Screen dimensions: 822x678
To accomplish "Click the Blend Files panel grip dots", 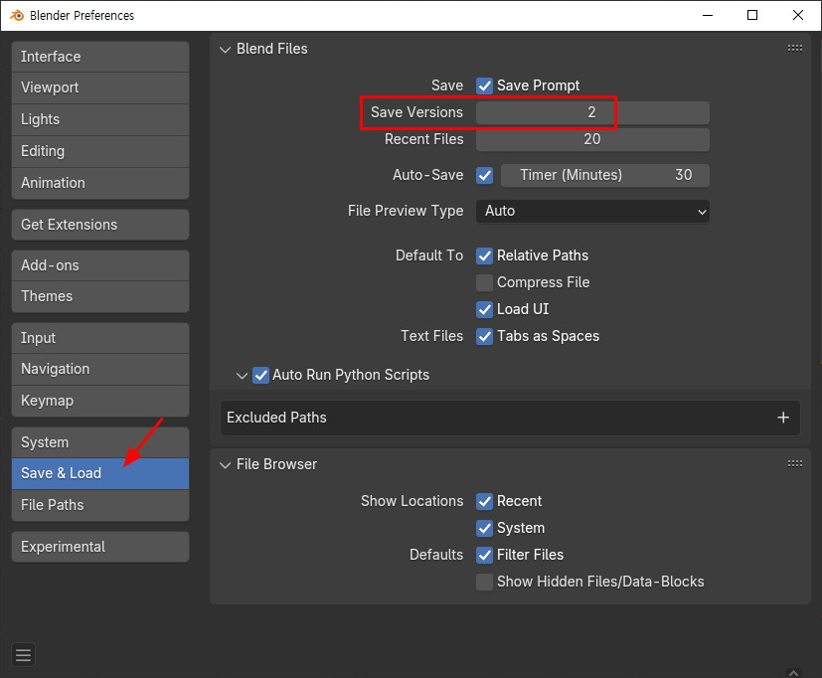I will [x=795, y=49].
